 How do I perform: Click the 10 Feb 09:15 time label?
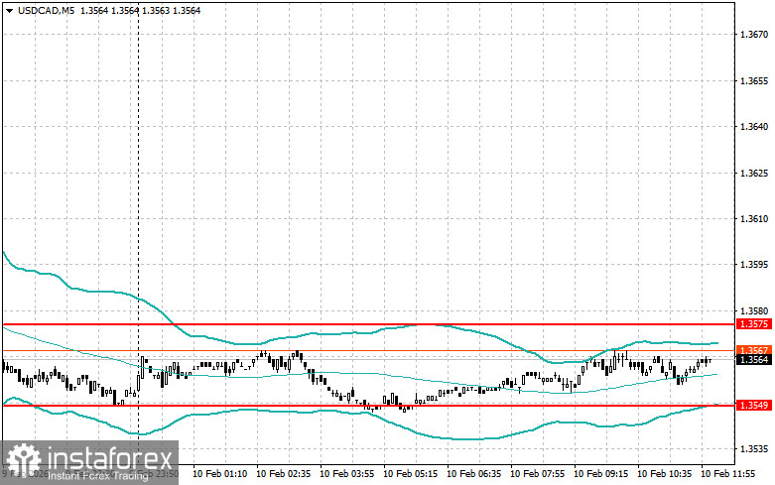point(601,474)
